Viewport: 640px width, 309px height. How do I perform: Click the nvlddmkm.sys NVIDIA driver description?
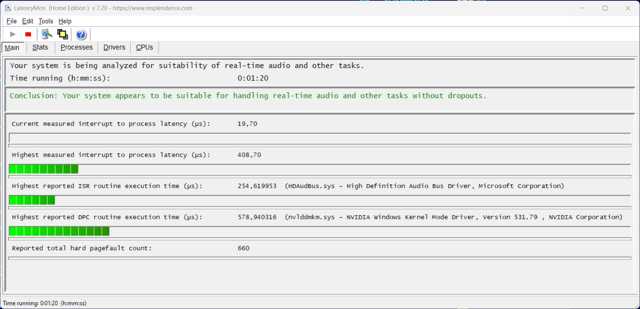pos(454,217)
